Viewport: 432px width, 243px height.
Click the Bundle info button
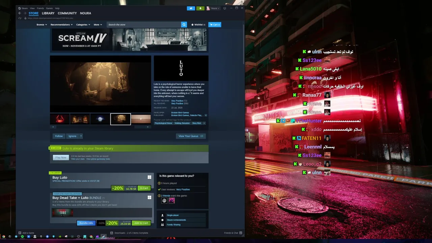(86, 223)
